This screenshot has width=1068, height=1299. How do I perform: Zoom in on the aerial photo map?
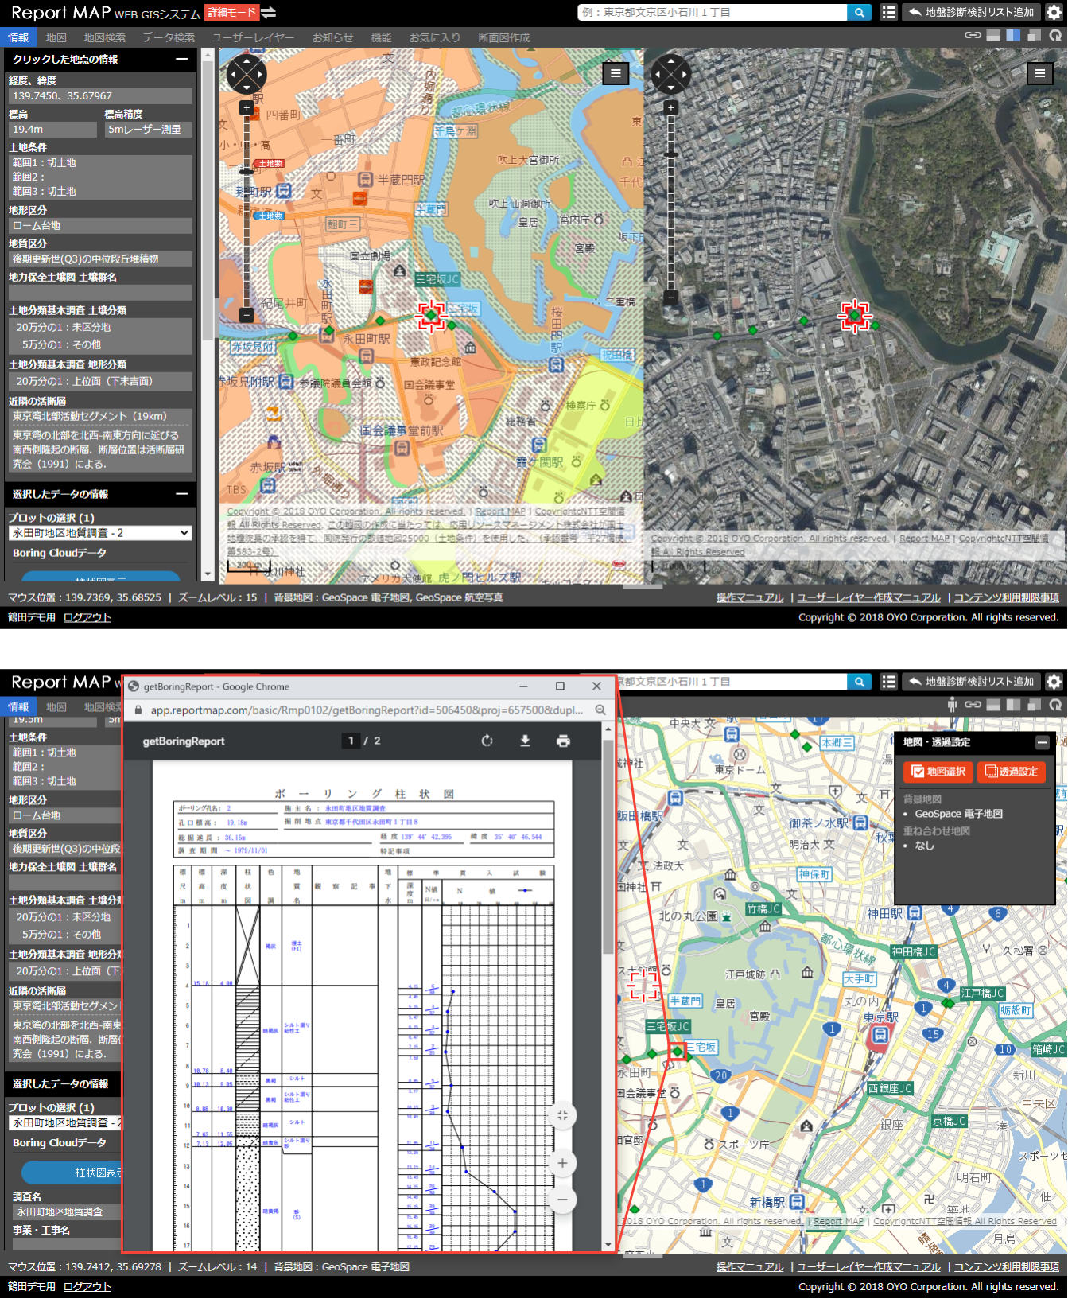click(671, 107)
